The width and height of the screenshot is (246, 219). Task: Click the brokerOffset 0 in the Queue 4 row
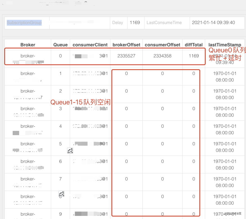[x=126, y=126]
